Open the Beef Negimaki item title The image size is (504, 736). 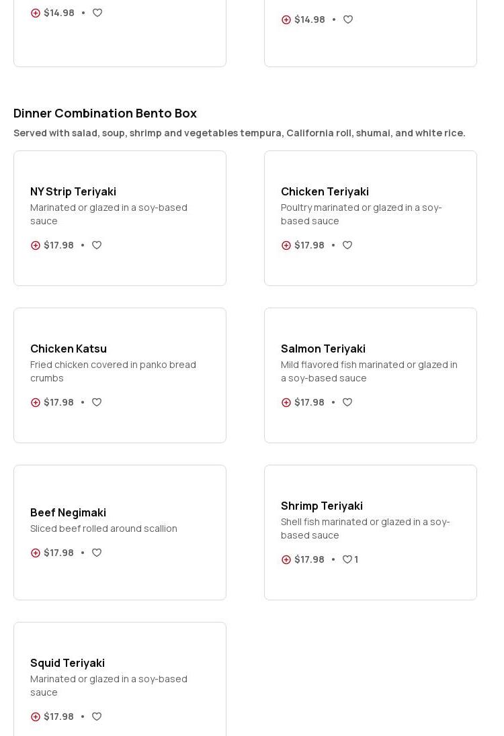click(x=68, y=512)
